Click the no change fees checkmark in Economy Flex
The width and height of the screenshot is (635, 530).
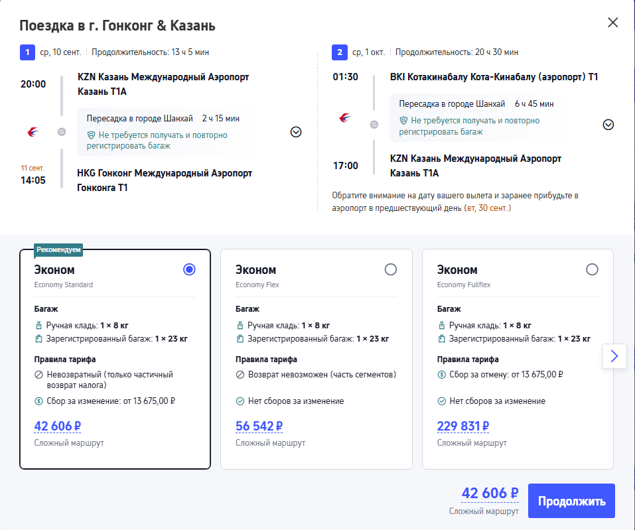[240, 401]
